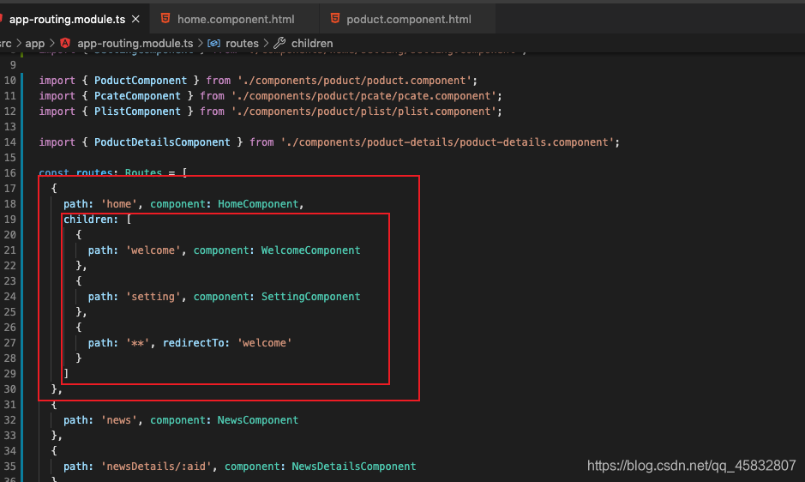Viewport: 805px width, 482px height.
Task: Click the 'home' path string
Action: (x=118, y=204)
